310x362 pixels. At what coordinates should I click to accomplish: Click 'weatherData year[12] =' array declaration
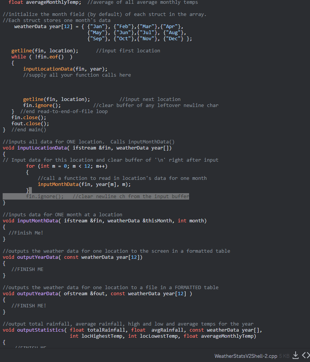pyautogui.click(x=46, y=27)
